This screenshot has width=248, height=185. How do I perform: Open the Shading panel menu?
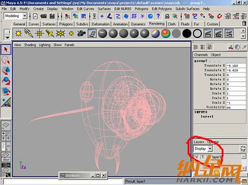[30, 45]
